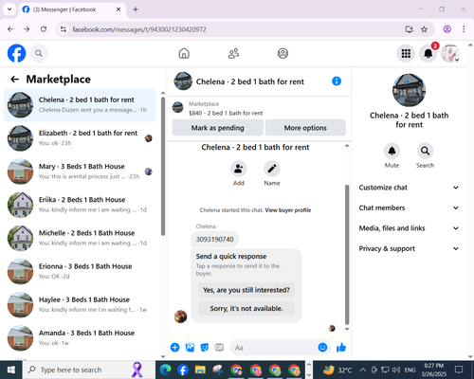Mute conversation using bell icon
This screenshot has width=474, height=379.
pos(392,151)
